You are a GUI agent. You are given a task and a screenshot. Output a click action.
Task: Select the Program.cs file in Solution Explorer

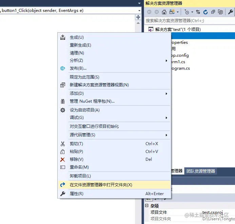click(x=180, y=68)
